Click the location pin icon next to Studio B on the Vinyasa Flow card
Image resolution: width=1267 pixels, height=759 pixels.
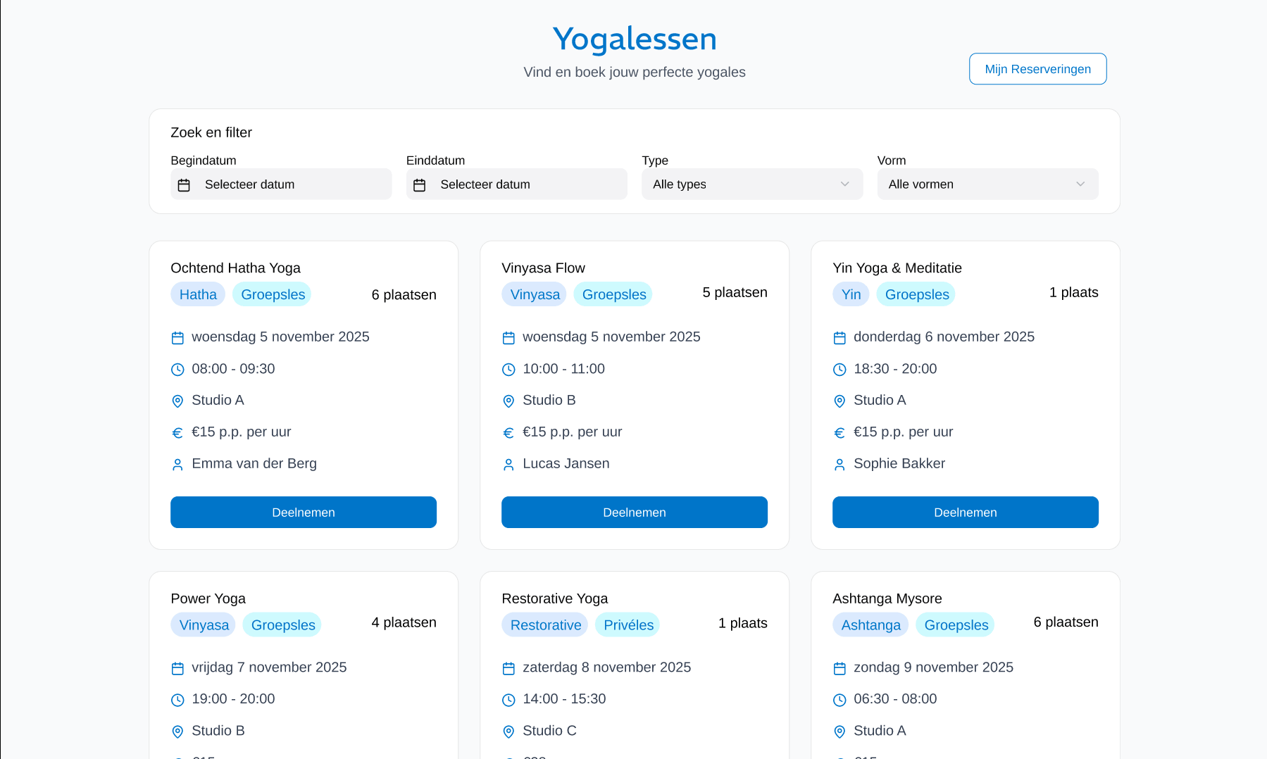tap(508, 401)
